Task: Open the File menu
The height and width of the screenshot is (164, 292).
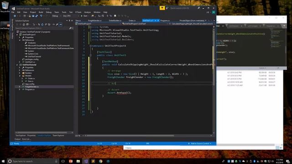Action: (13, 12)
